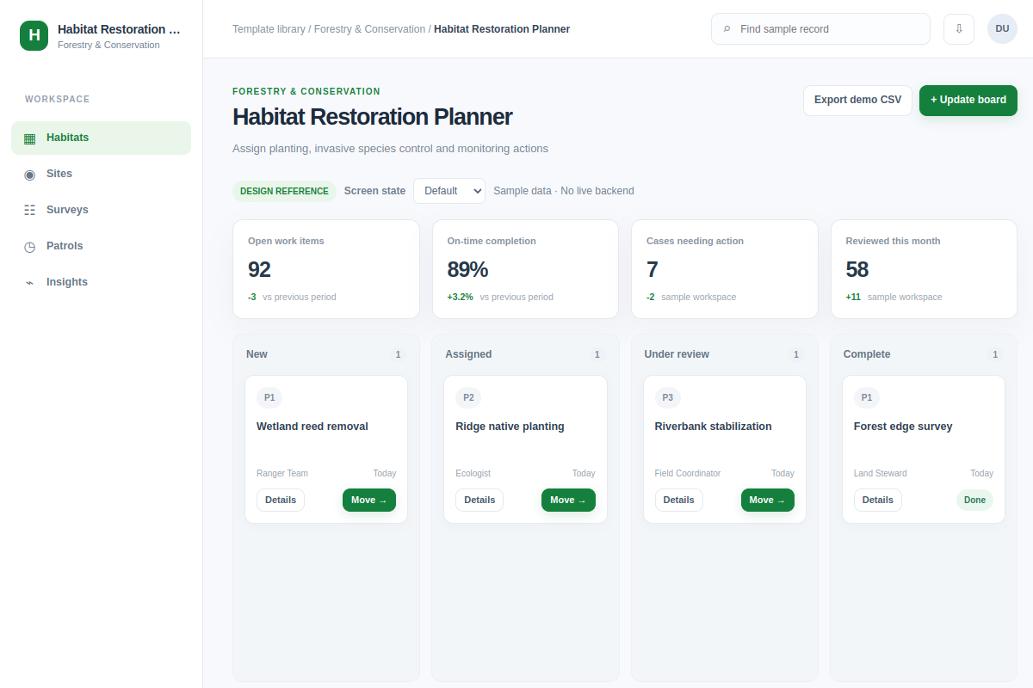
Task: Select the Open work items stat card
Action: tap(326, 269)
